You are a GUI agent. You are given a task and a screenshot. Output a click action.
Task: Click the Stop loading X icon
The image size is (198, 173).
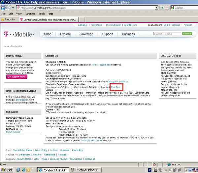[x=167, y=8]
